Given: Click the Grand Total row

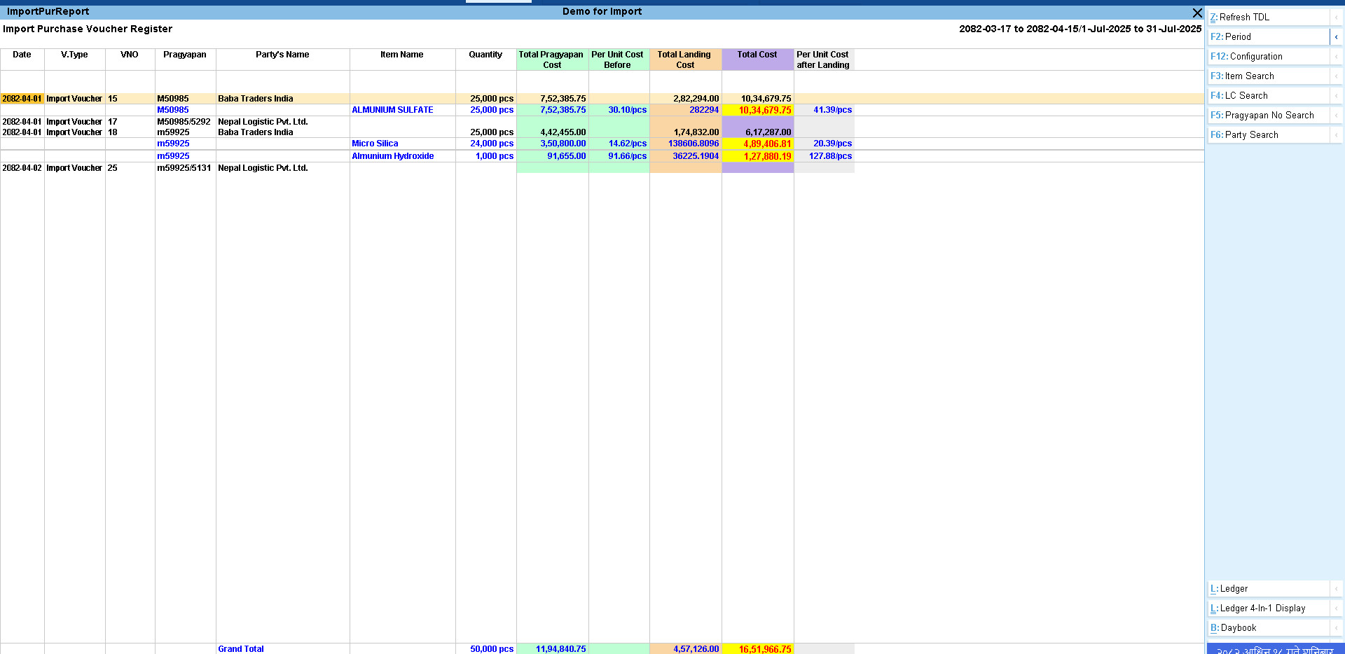Looking at the screenshot, I should click(x=240, y=648).
